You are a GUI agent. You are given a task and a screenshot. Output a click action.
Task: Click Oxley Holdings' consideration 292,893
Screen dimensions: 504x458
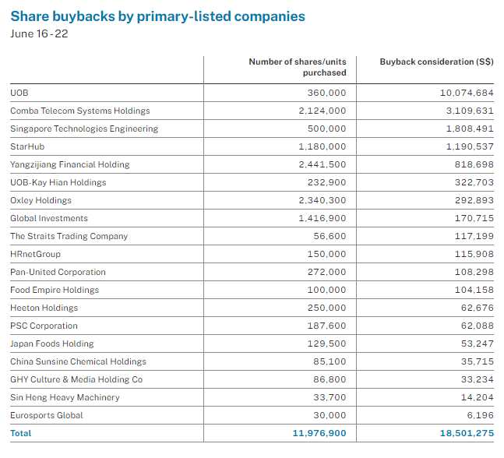tap(474, 200)
